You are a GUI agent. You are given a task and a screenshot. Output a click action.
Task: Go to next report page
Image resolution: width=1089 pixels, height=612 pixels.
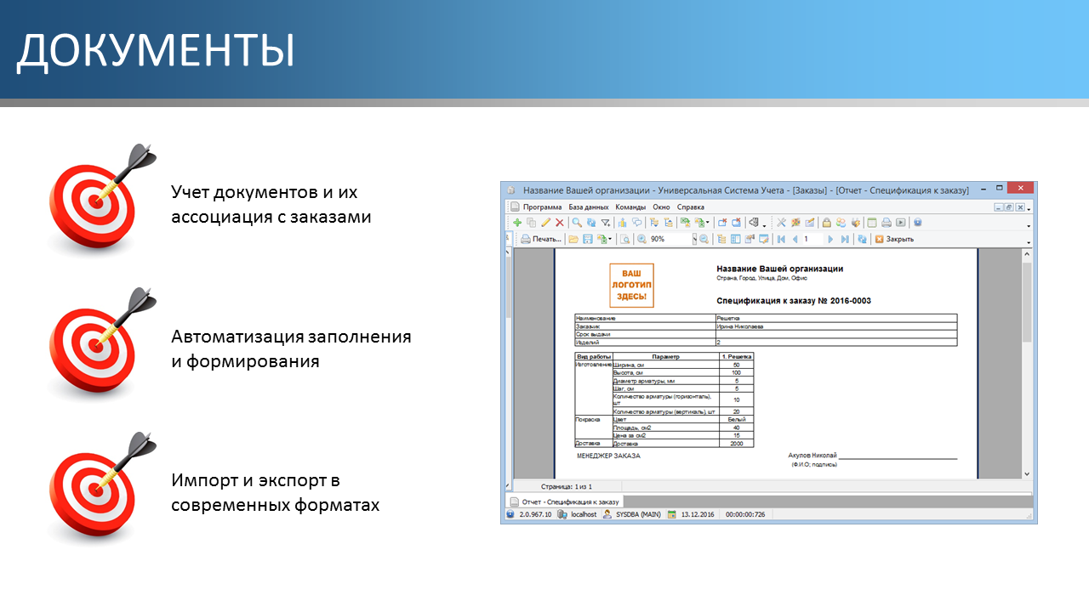[830, 240]
